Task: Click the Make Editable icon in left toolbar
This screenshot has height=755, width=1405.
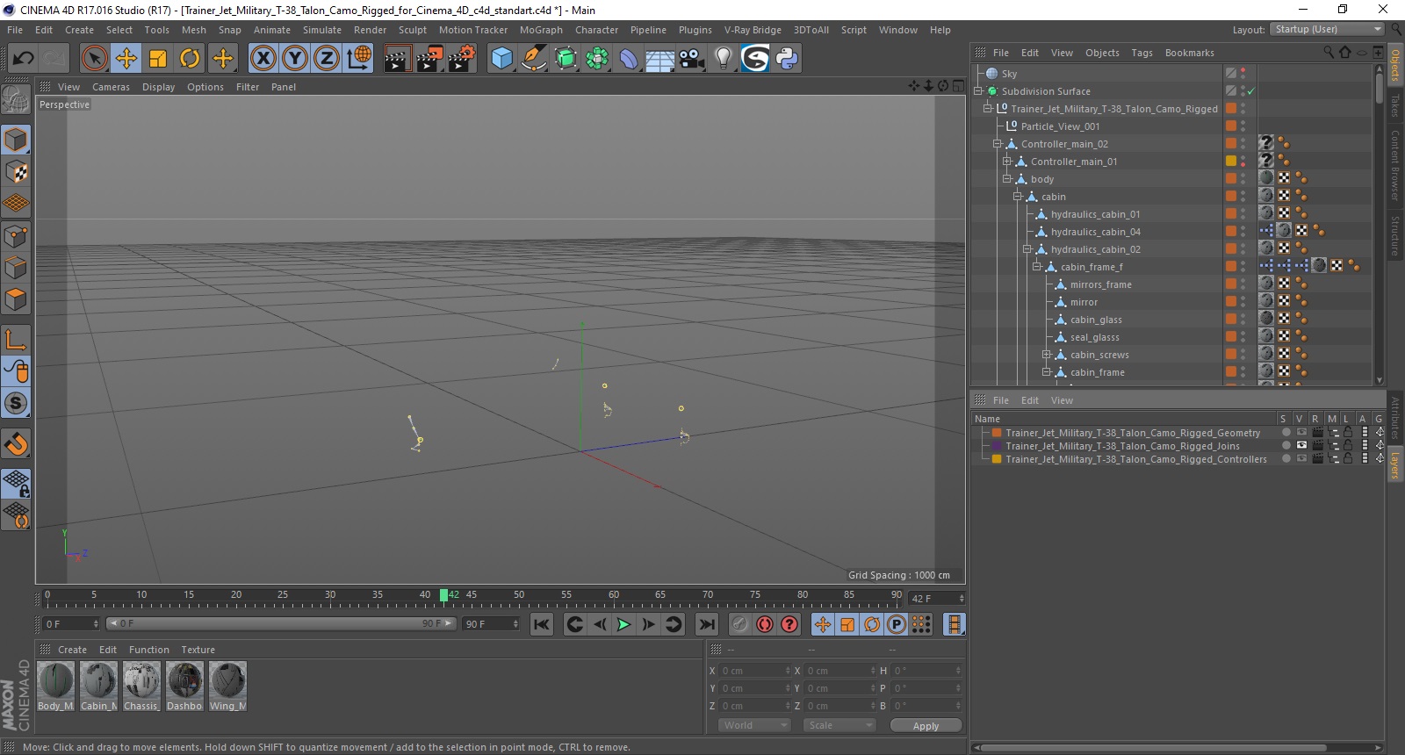Action: pos(16,99)
